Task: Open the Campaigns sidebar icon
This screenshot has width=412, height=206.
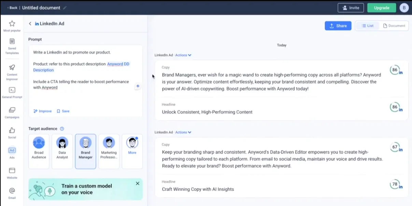Action: [12, 110]
